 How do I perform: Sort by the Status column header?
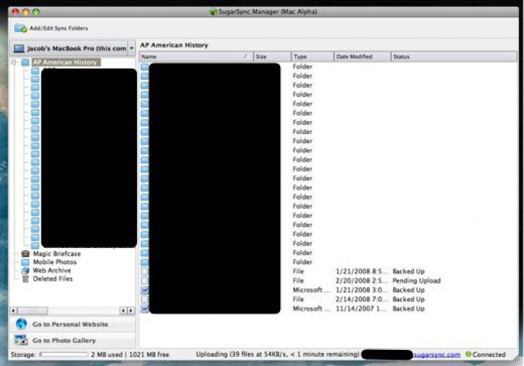click(x=454, y=57)
